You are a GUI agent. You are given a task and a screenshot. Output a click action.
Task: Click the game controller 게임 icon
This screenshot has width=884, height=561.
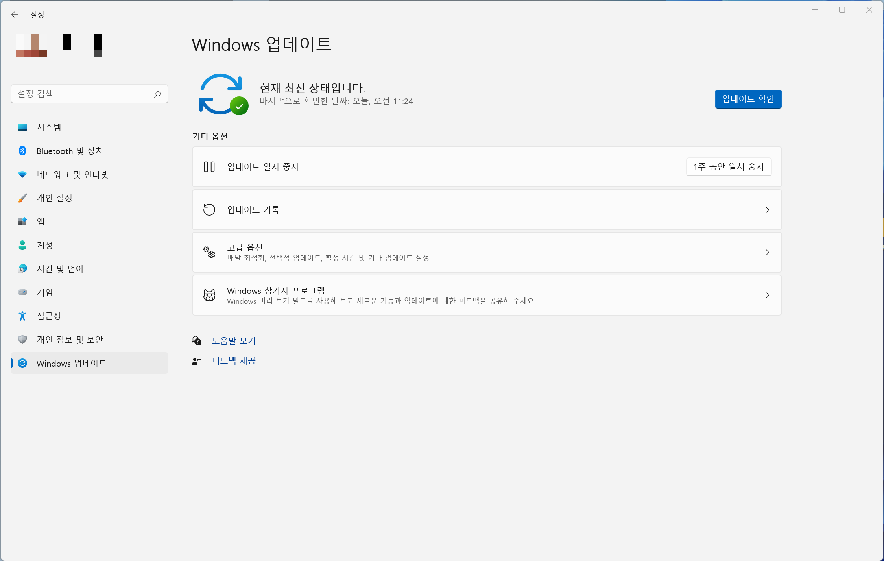tap(22, 292)
